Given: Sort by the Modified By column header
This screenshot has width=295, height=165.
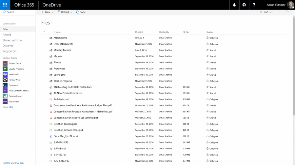Looking at the screenshot, I should pos(164,32).
